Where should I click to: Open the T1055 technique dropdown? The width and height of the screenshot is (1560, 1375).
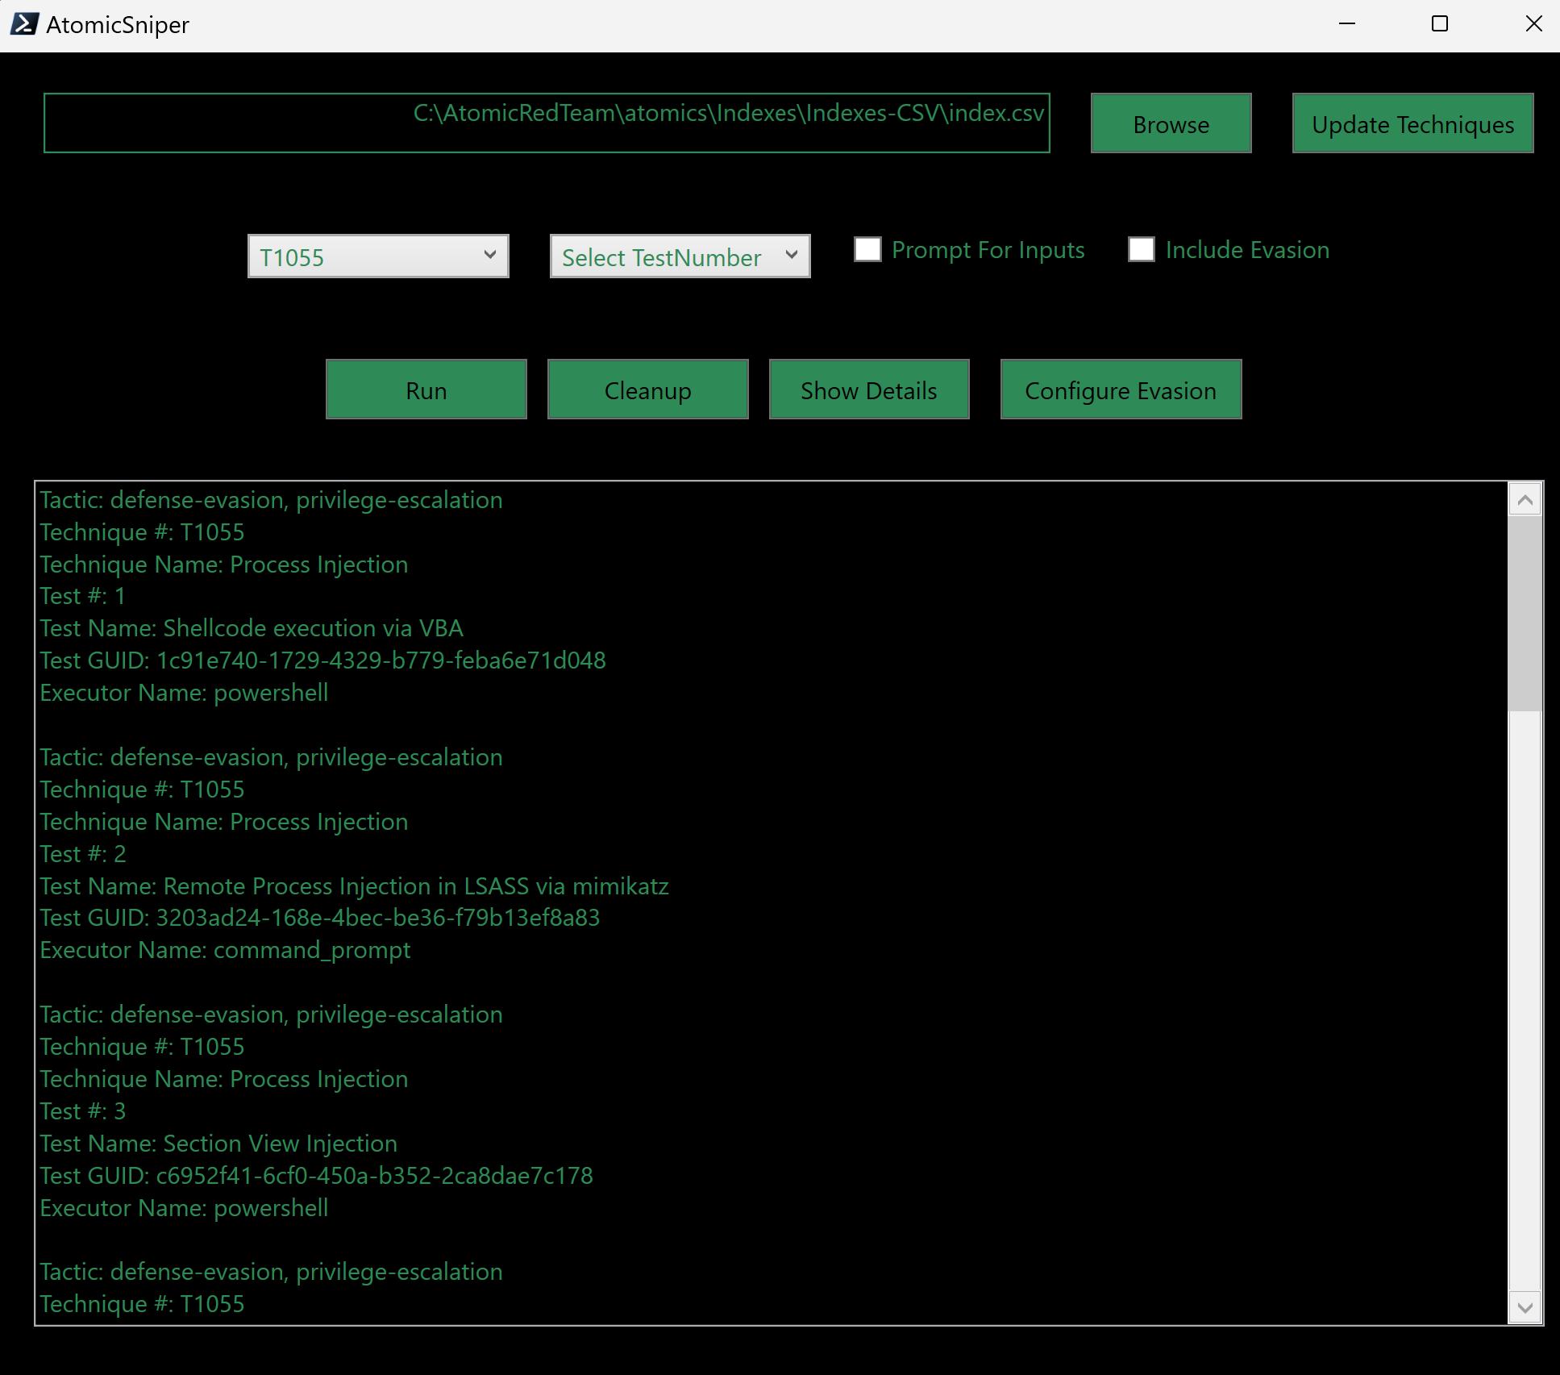pos(377,256)
